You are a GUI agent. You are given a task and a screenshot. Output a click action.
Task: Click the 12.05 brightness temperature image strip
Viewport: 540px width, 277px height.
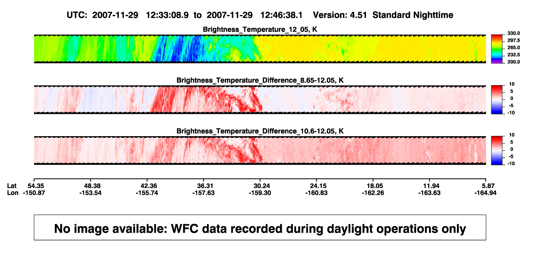click(260, 49)
